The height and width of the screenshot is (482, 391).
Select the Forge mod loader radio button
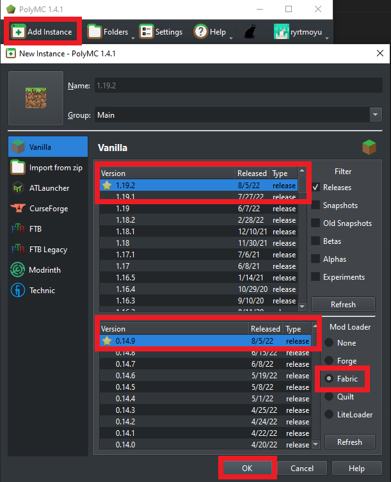click(x=329, y=360)
